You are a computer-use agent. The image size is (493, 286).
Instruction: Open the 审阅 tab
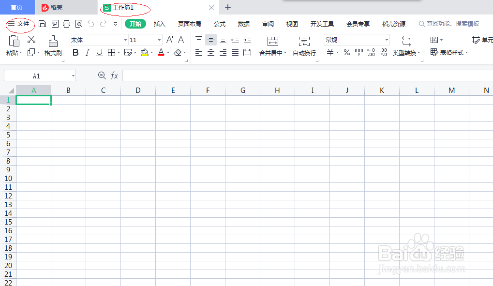pos(268,24)
